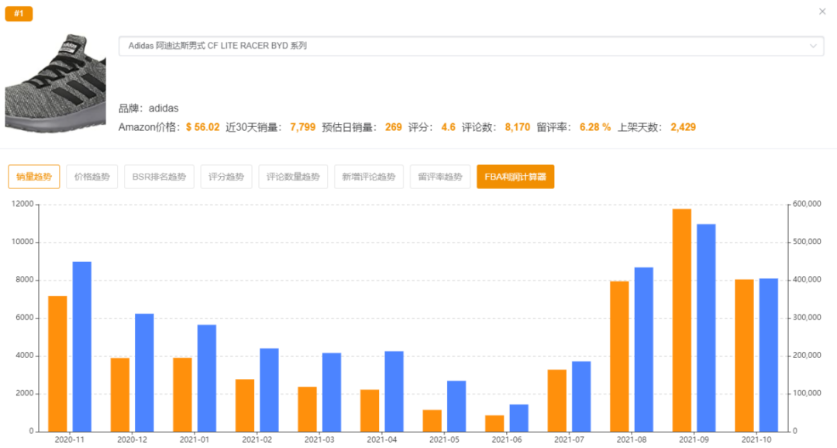Image resolution: width=837 pixels, height=448 pixels.
Task: Click the orange bar for 2021-09
Action: coord(682,320)
